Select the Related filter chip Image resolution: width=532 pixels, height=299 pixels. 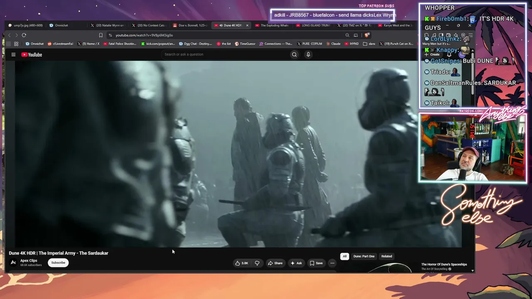click(387, 256)
